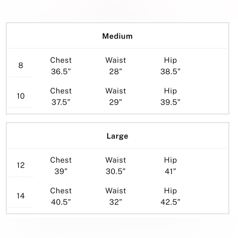Image resolution: width=238 pixels, height=238 pixels.
Task: Click the Hip label in size 12 row
Action: tap(170, 160)
